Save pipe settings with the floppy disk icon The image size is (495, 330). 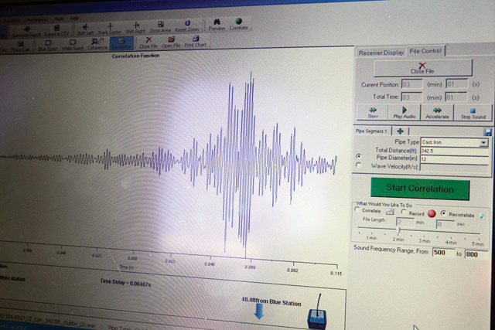488,132
